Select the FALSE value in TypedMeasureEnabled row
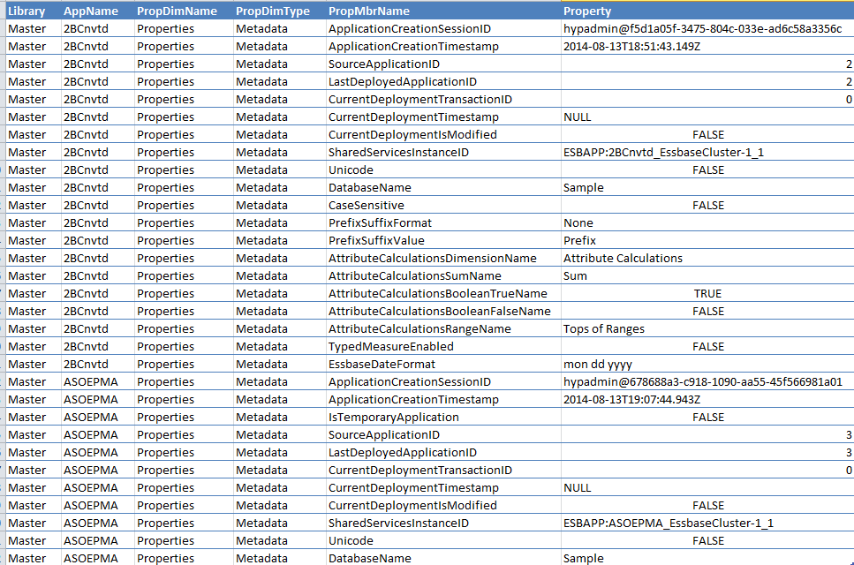Screen dimensions: 854x565 tap(707, 347)
